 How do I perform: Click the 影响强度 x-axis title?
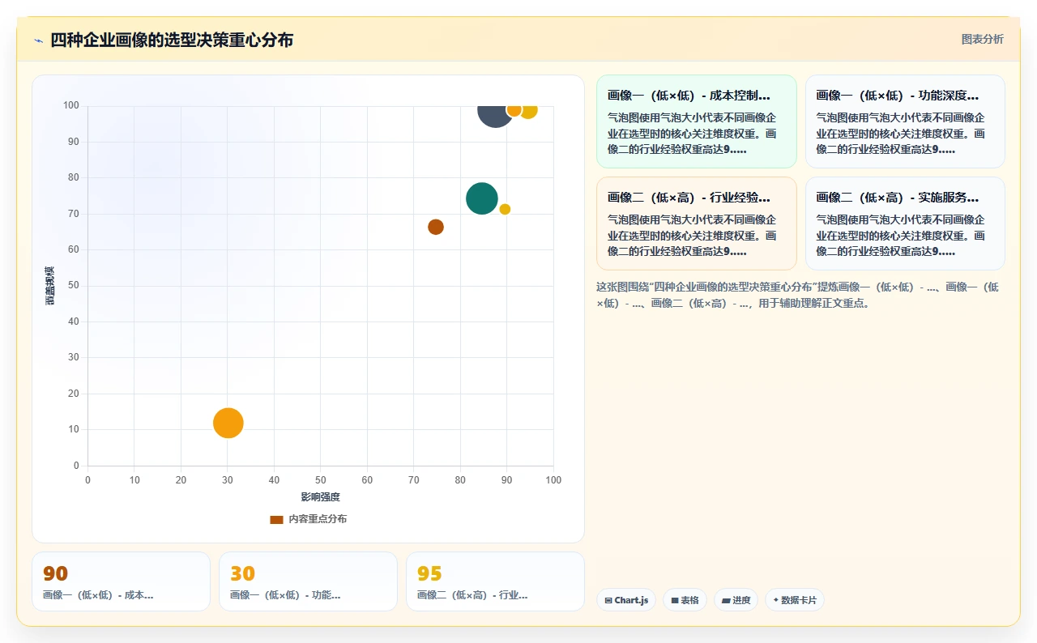coord(321,496)
